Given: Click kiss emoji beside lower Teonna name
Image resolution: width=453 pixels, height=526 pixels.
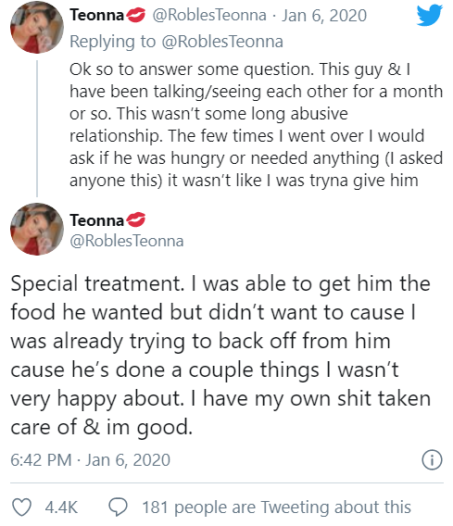Looking at the screenshot, I should click(x=135, y=220).
